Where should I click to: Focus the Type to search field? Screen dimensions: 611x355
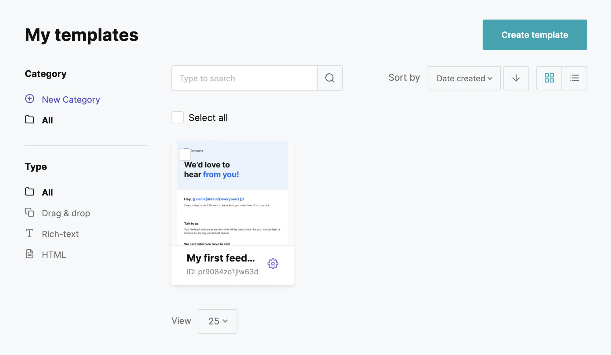tap(245, 78)
